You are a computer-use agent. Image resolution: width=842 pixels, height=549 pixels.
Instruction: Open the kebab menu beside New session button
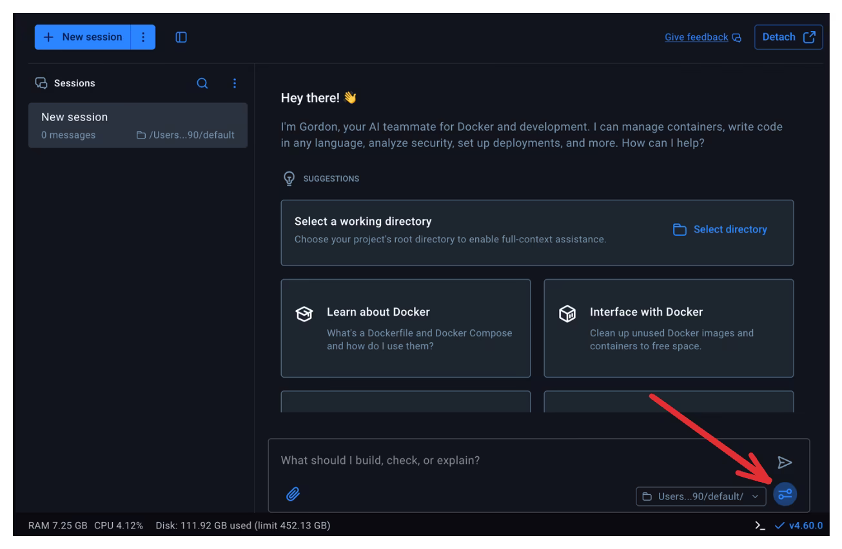tap(143, 37)
